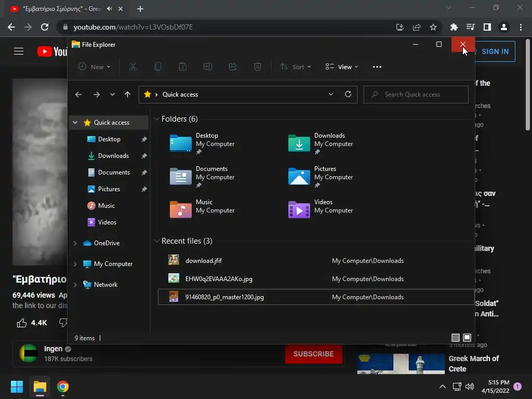Click the Share icon in File Explorer toolbar

[232, 67]
